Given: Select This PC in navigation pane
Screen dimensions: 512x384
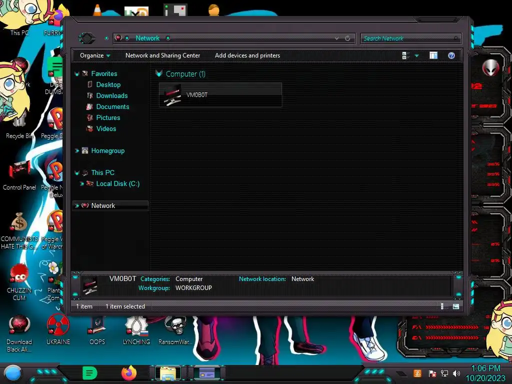Looking at the screenshot, I should pyautogui.click(x=102, y=172).
